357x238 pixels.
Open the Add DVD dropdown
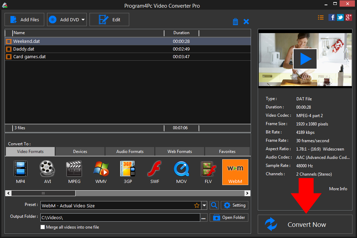[83, 20]
